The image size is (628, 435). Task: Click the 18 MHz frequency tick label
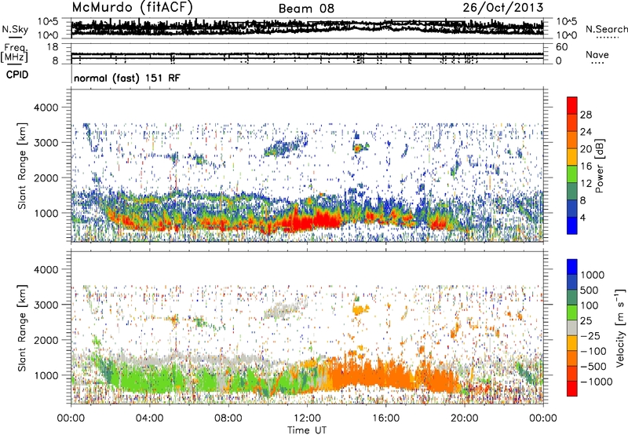(x=53, y=47)
